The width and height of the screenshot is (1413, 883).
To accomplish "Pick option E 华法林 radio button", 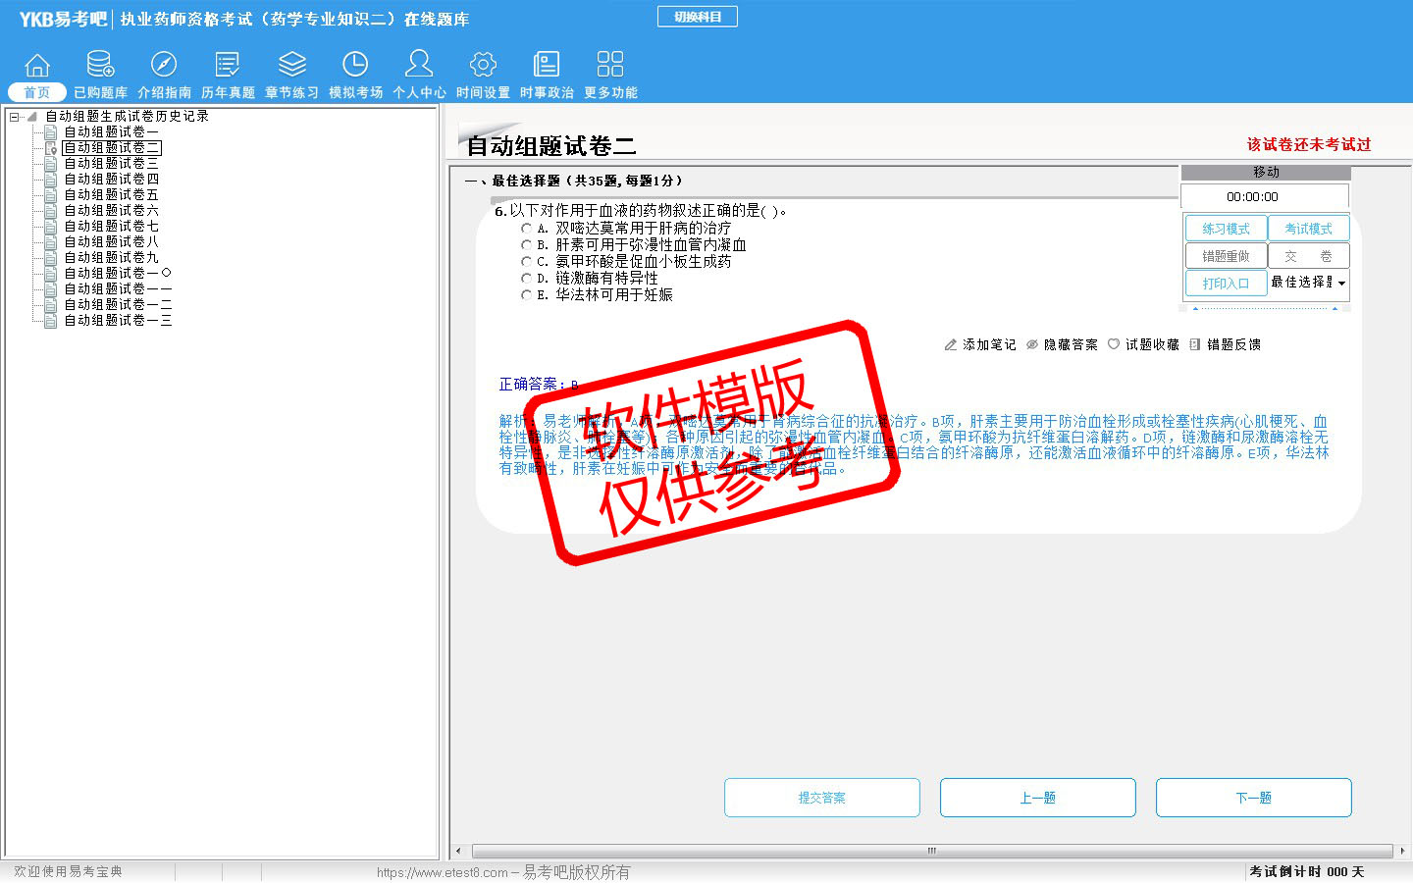I will pyautogui.click(x=526, y=295).
